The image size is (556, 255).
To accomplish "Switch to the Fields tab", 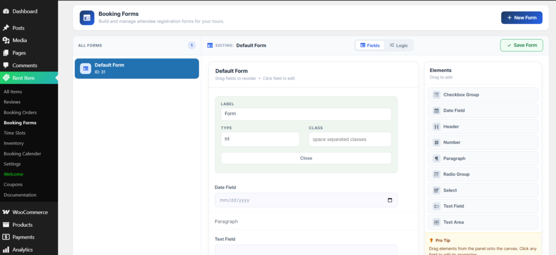I will [370, 45].
